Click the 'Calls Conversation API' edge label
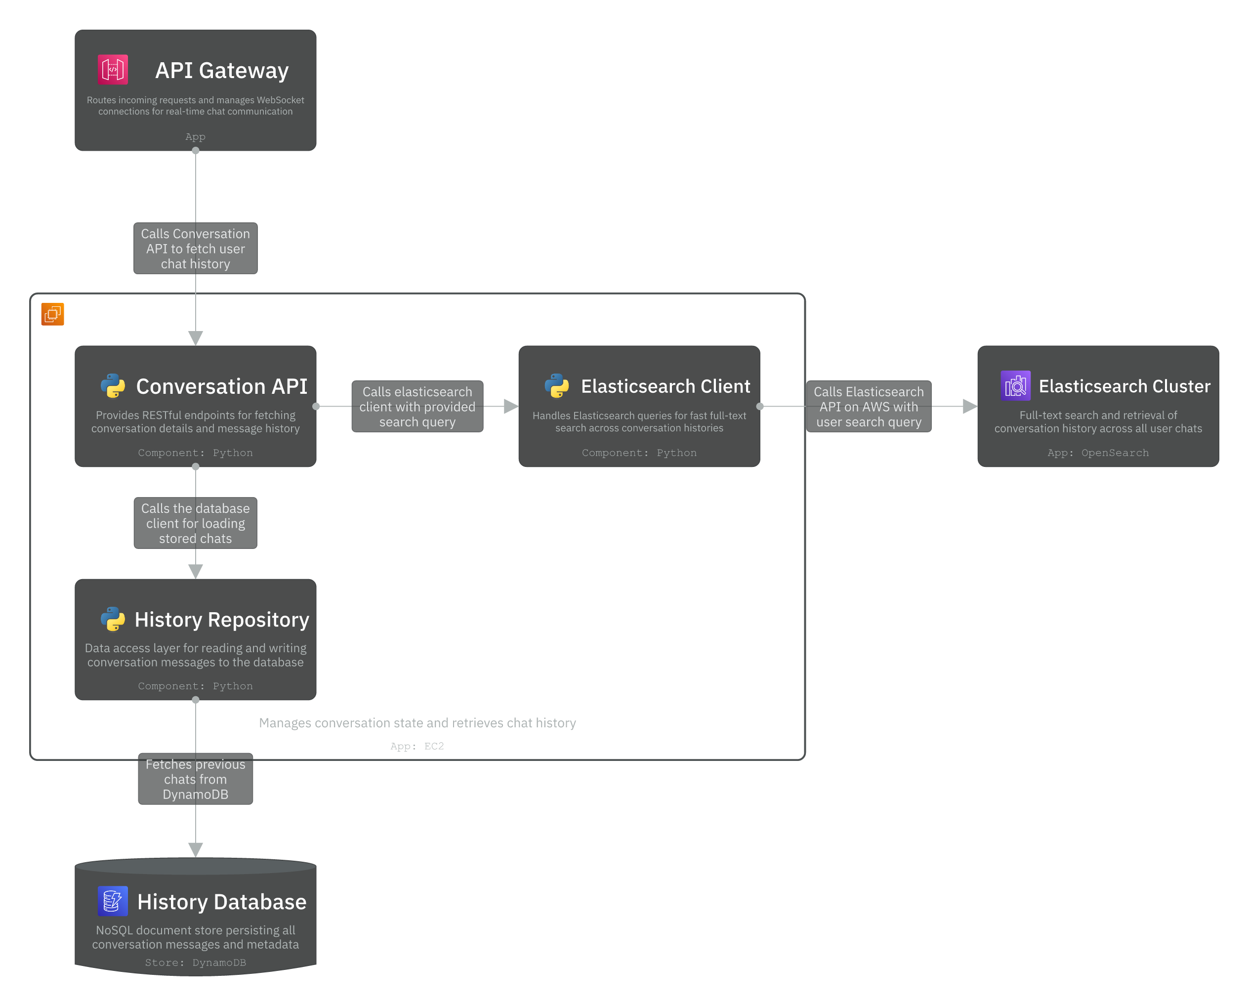 tap(195, 248)
